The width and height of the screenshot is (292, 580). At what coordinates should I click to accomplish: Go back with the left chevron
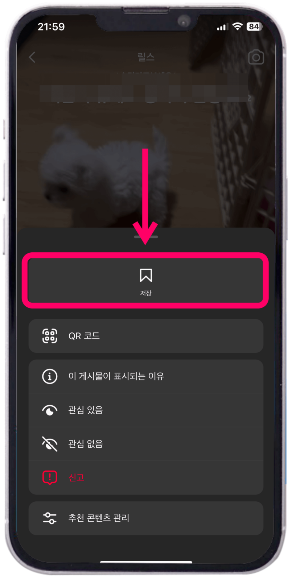pyautogui.click(x=32, y=57)
